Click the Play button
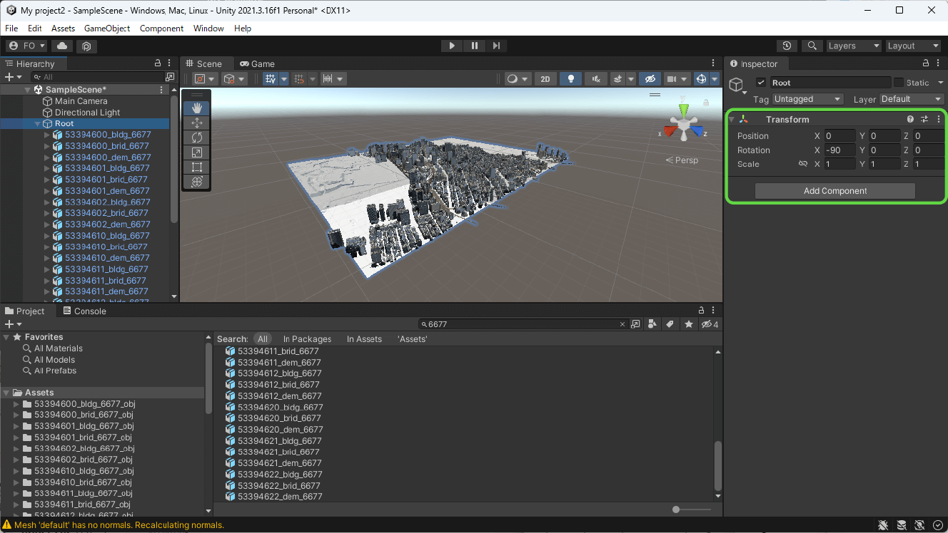 pyautogui.click(x=451, y=46)
